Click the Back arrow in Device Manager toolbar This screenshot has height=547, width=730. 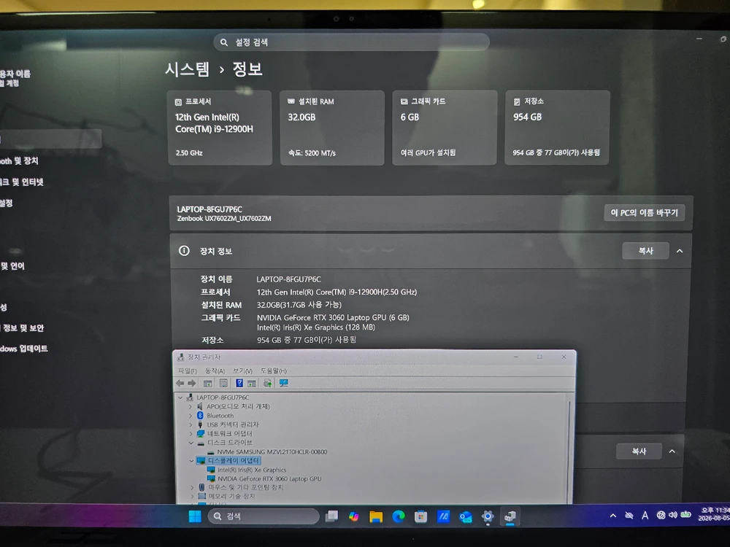click(x=180, y=384)
